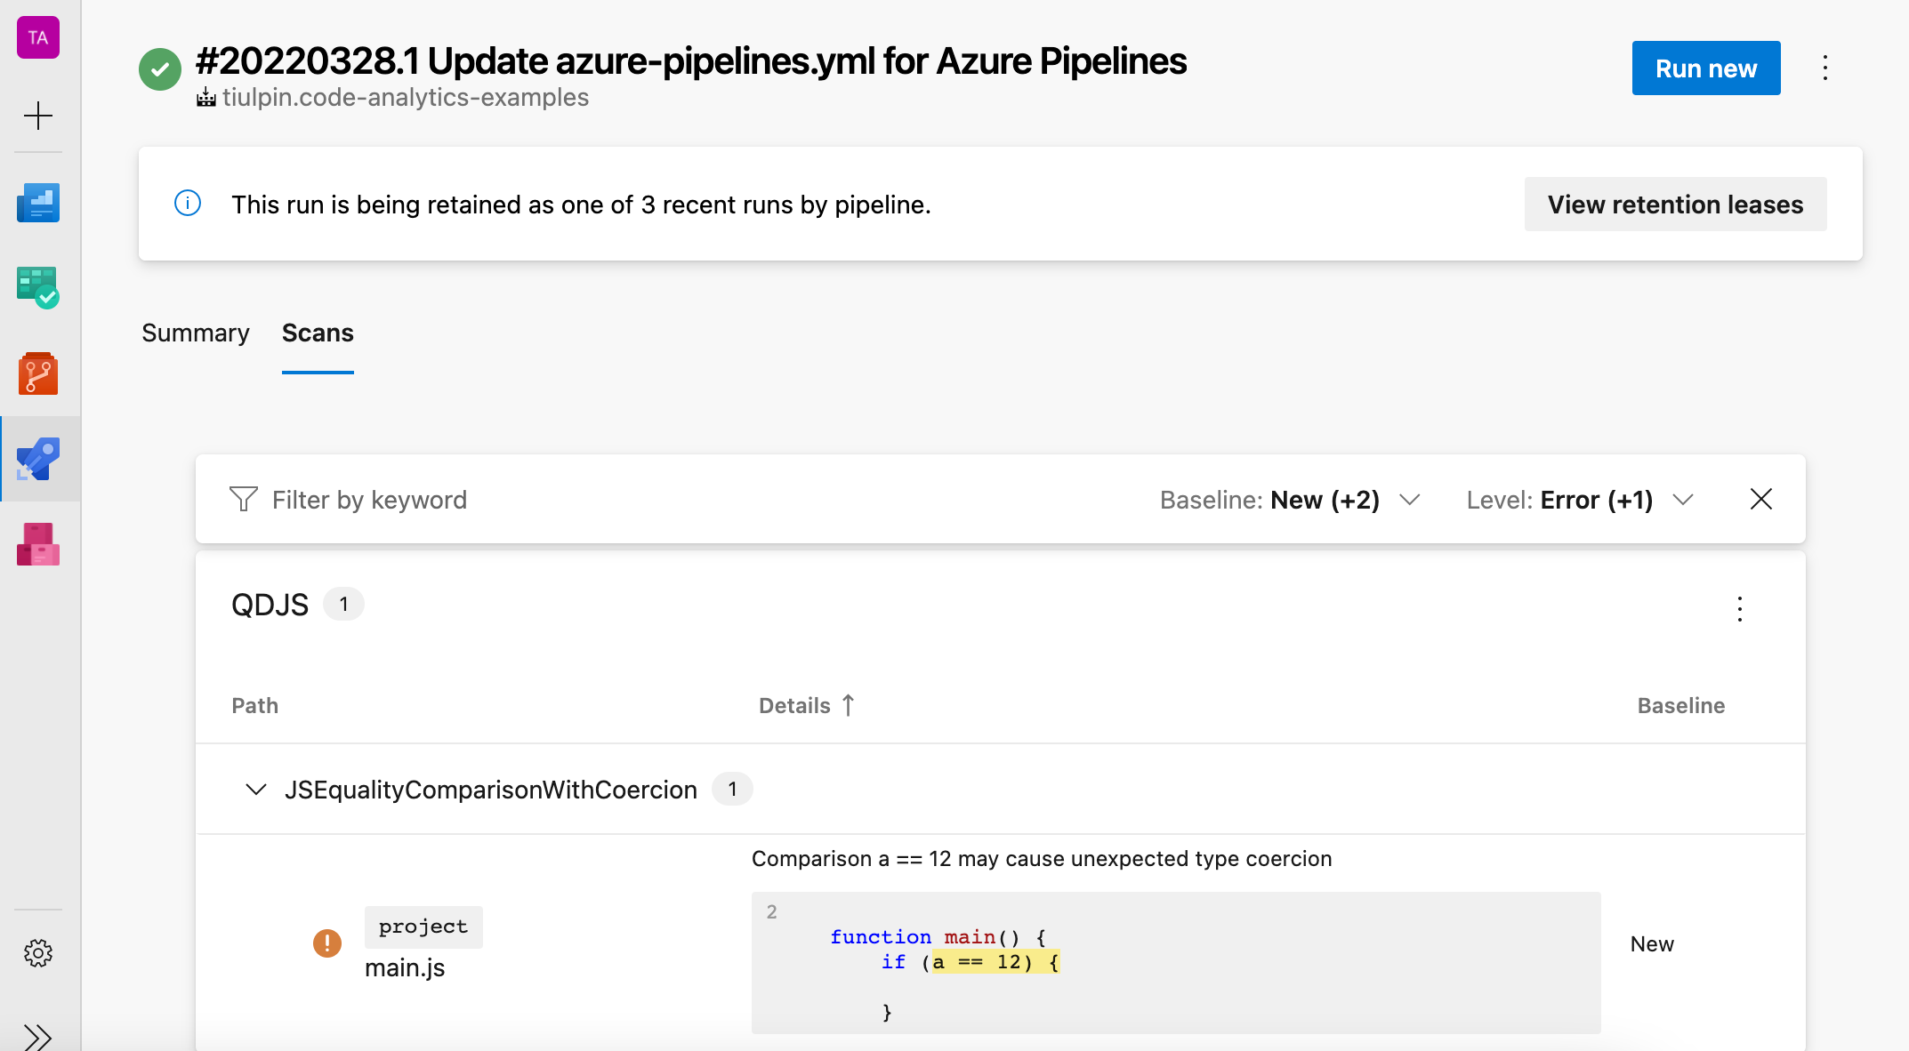Viewport: 1909px width, 1051px height.
Task: Open Azure Artifacts icon
Action: coord(38,544)
